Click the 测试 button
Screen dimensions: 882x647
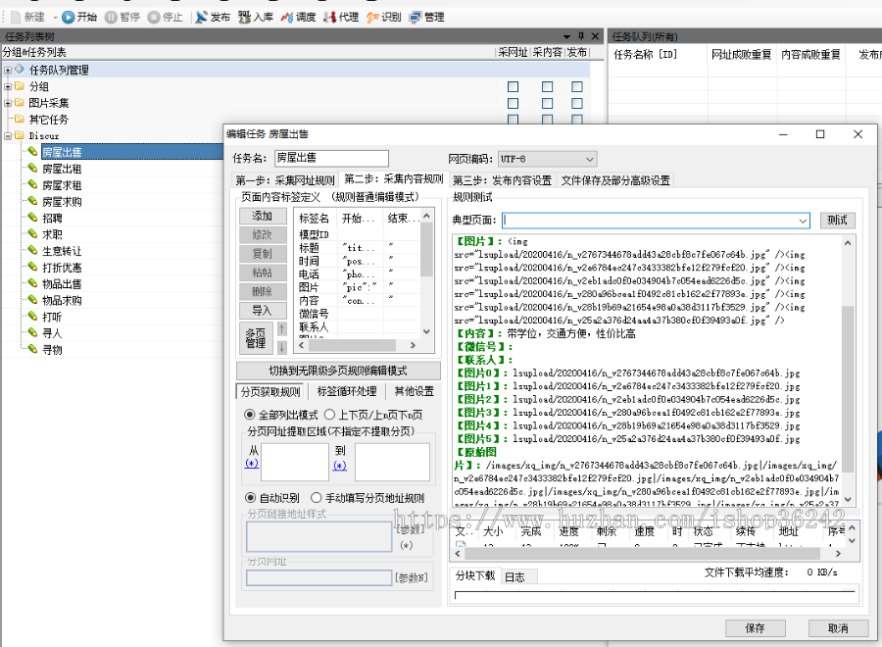coord(837,221)
